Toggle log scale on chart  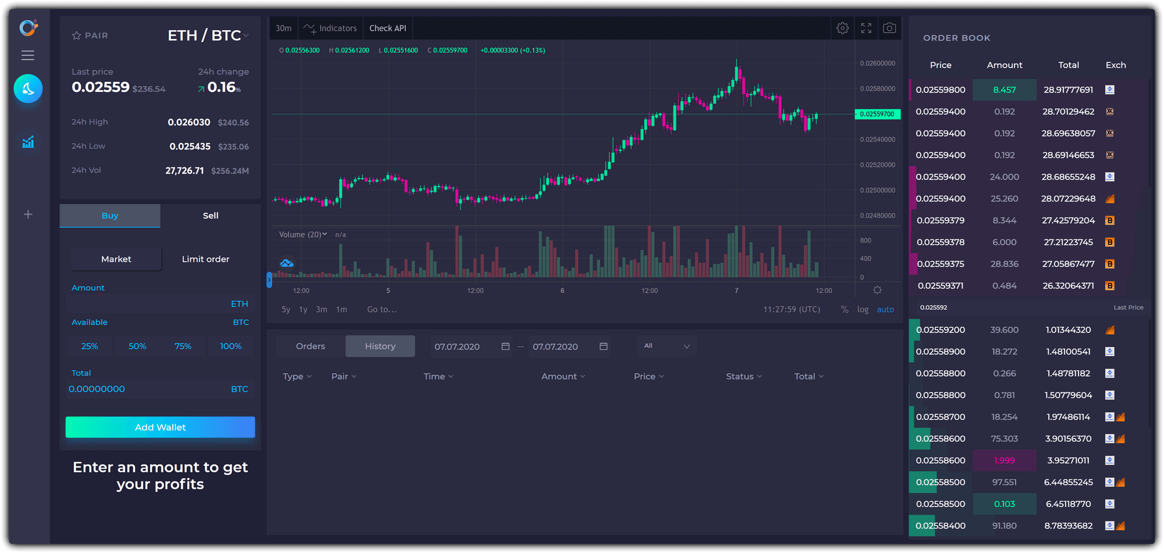coord(863,309)
